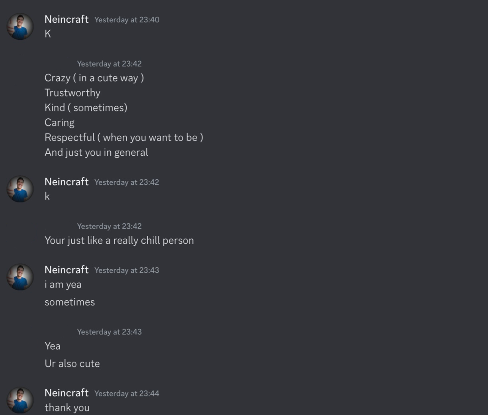Select the 'thank you' message
488x415 pixels.
click(x=67, y=408)
